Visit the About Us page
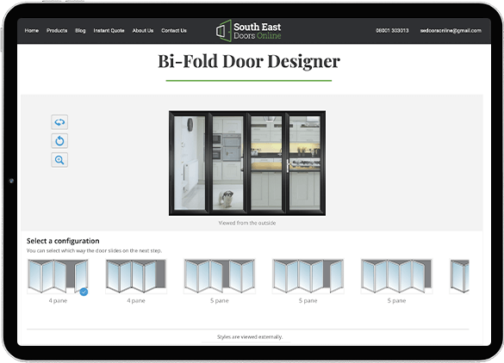The image size is (504, 363). [143, 30]
